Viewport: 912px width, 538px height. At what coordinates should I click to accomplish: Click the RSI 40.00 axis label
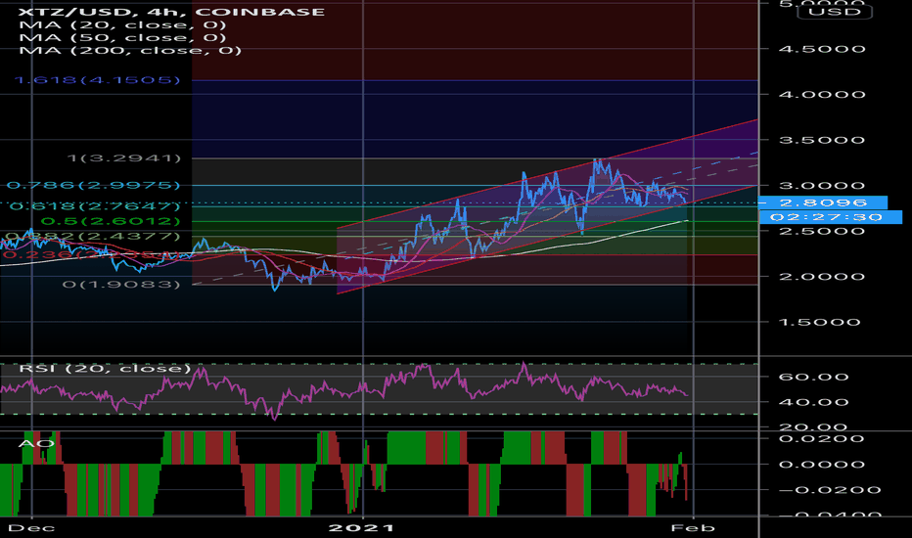point(814,402)
